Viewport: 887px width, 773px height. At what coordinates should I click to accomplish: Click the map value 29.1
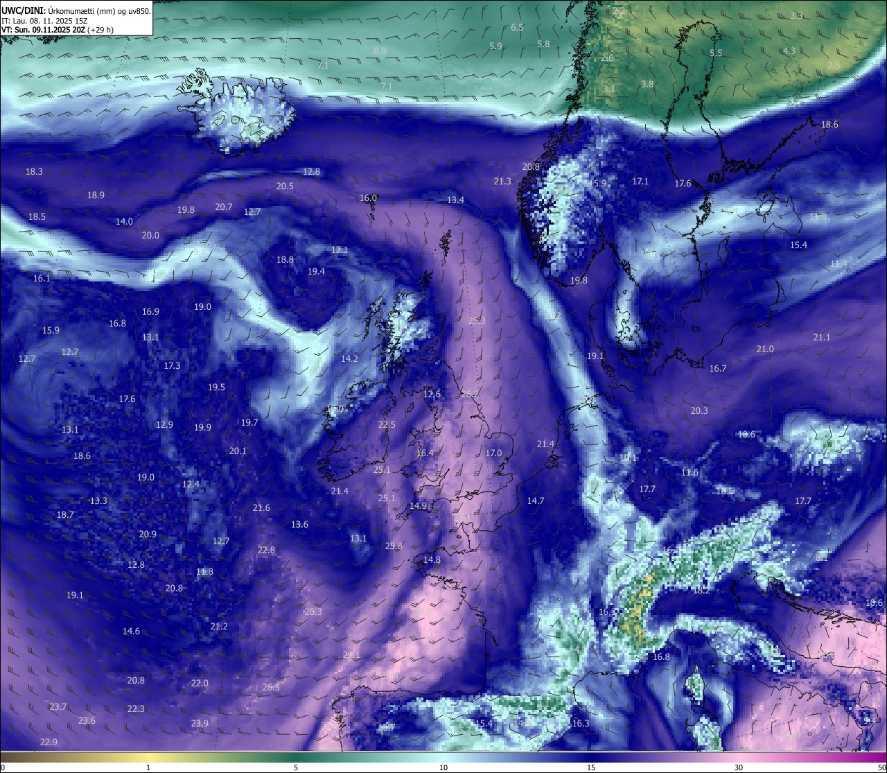point(351,655)
